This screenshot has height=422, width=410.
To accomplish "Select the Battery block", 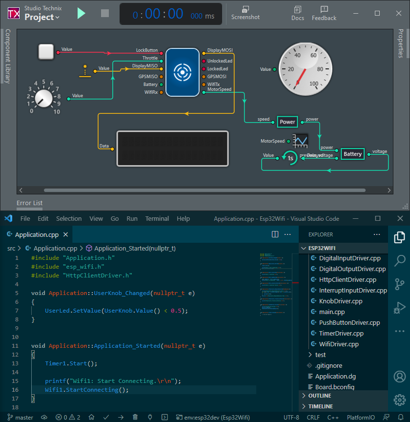I will [x=352, y=154].
